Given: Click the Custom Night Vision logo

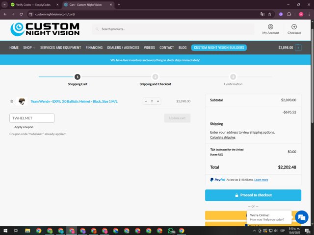Looking at the screenshot, I should (45, 29).
